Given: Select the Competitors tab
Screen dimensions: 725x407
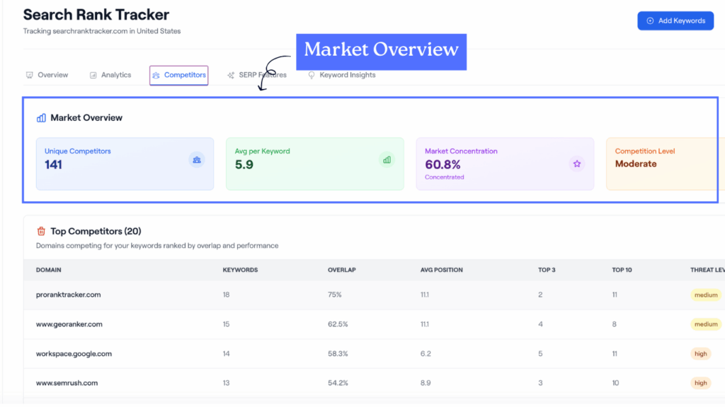Looking at the screenshot, I should [x=179, y=75].
